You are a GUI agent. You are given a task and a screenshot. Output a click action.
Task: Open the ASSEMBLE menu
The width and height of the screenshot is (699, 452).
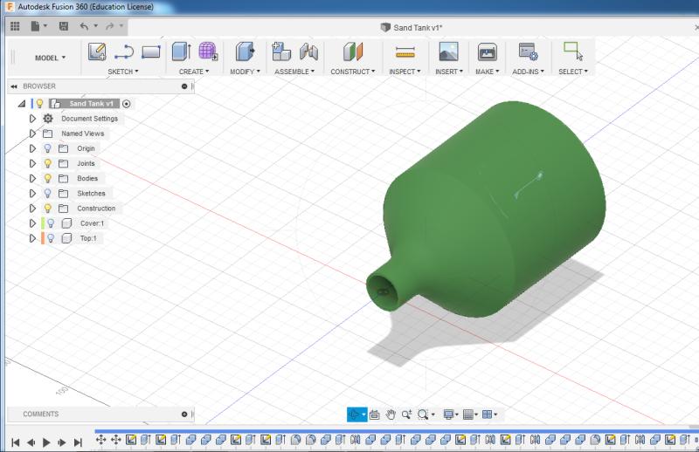pos(294,72)
